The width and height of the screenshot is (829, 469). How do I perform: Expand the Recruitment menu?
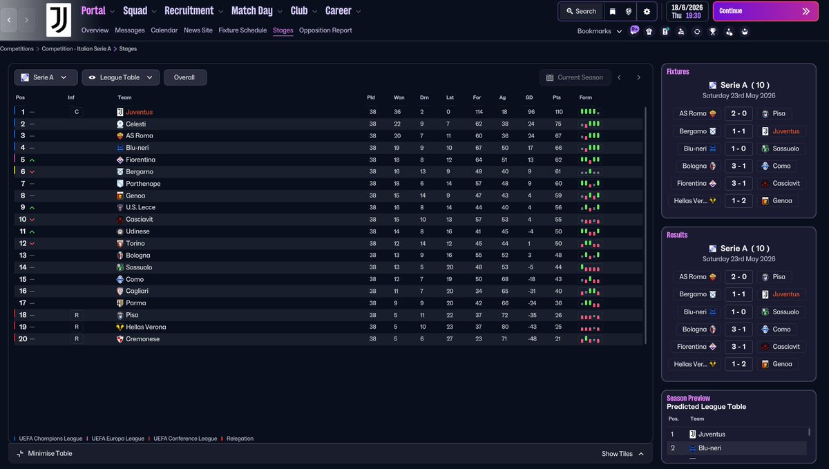tap(193, 10)
